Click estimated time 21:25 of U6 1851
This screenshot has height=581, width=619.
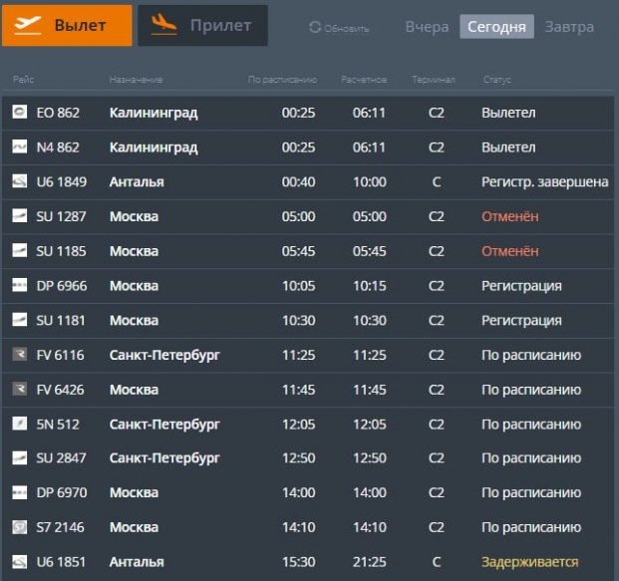(x=370, y=562)
